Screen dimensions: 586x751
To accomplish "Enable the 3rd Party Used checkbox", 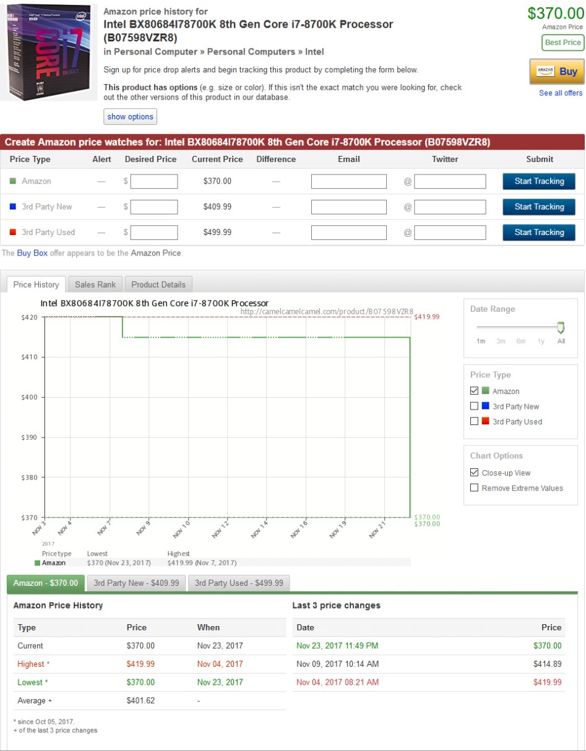I will (475, 421).
